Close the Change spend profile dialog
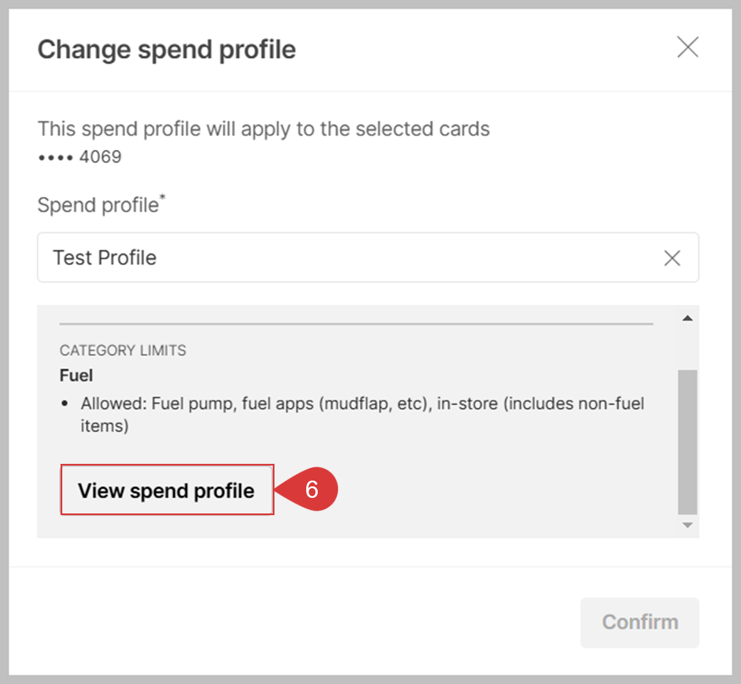This screenshot has width=741, height=684. click(x=687, y=47)
